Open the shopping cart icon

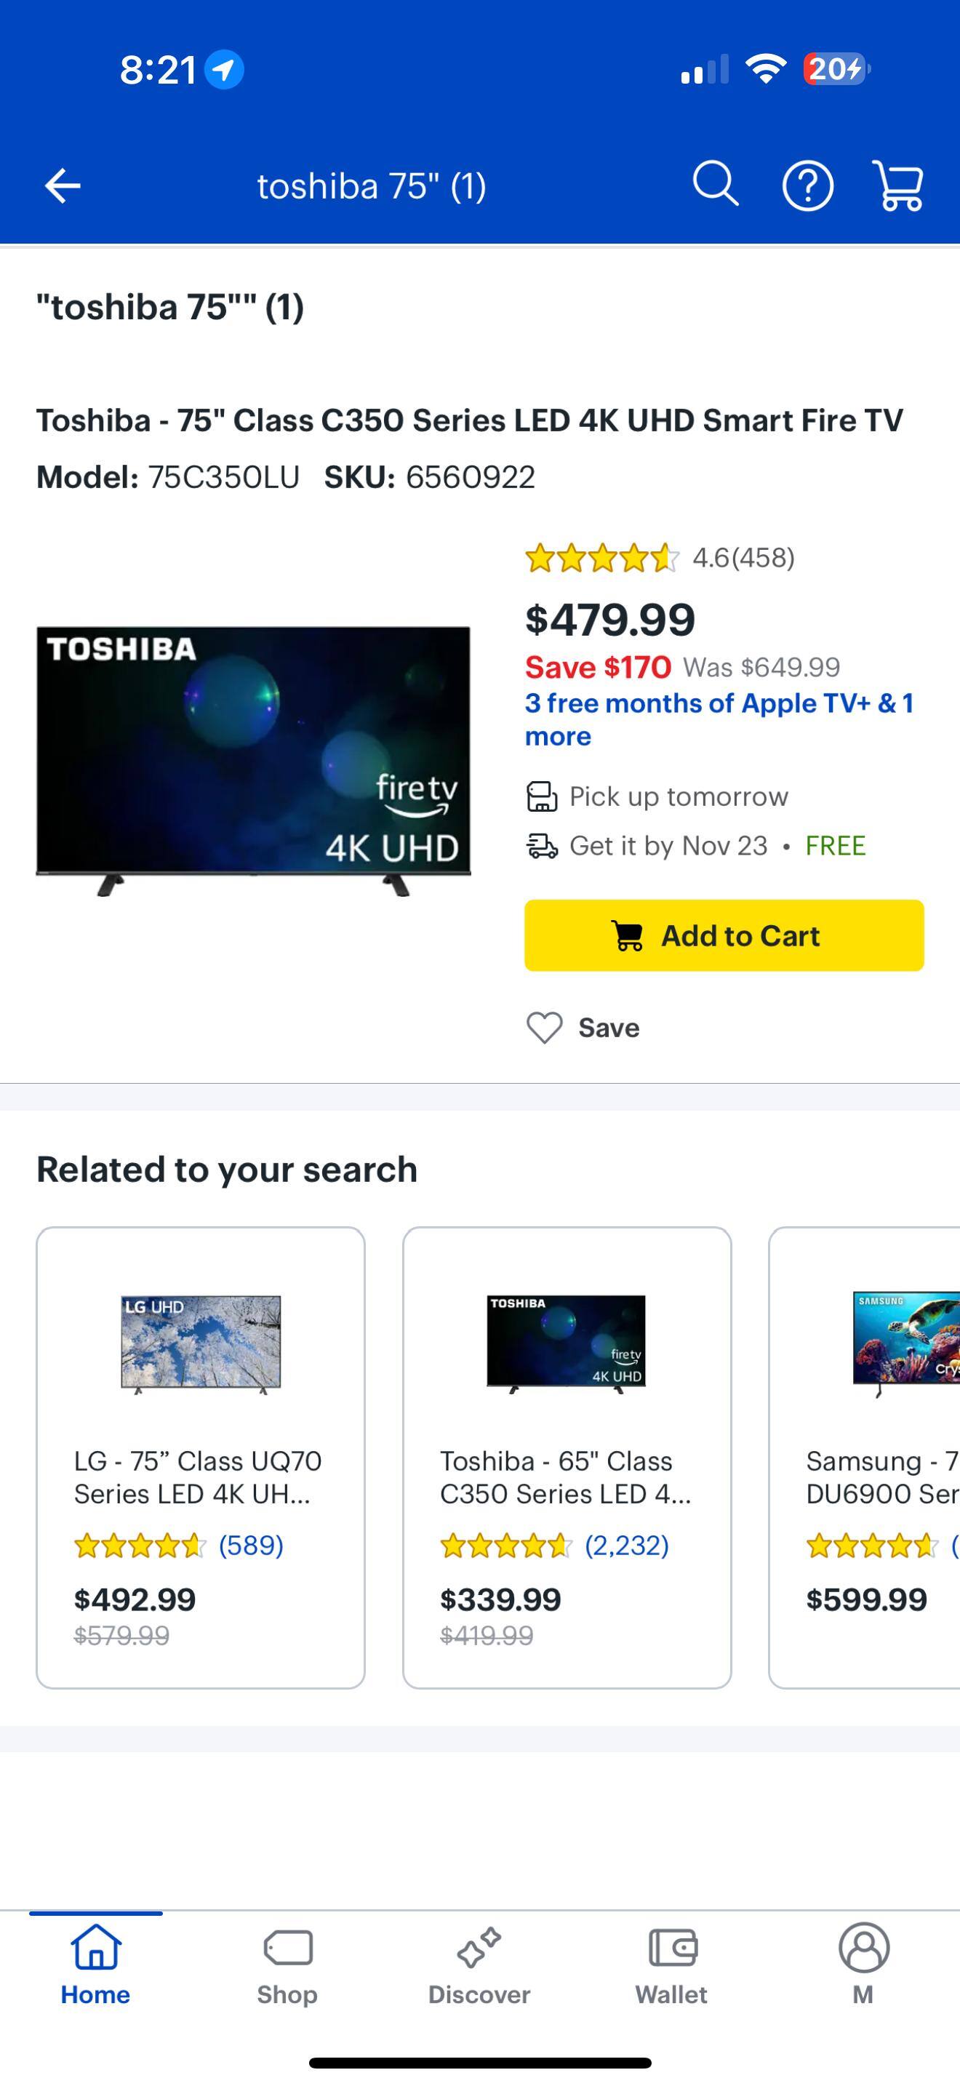coord(897,185)
